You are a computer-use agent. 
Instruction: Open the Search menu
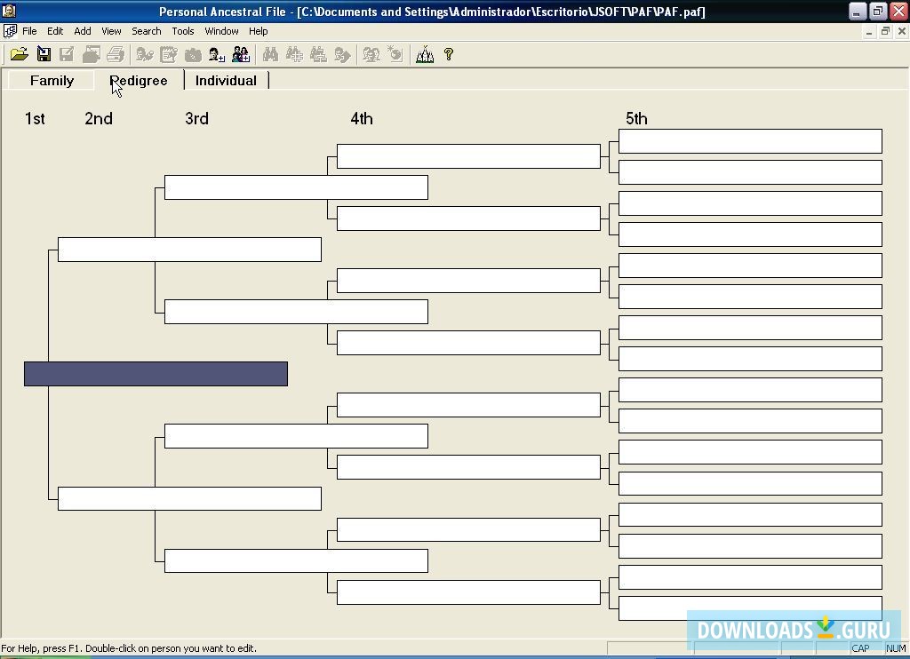147,31
